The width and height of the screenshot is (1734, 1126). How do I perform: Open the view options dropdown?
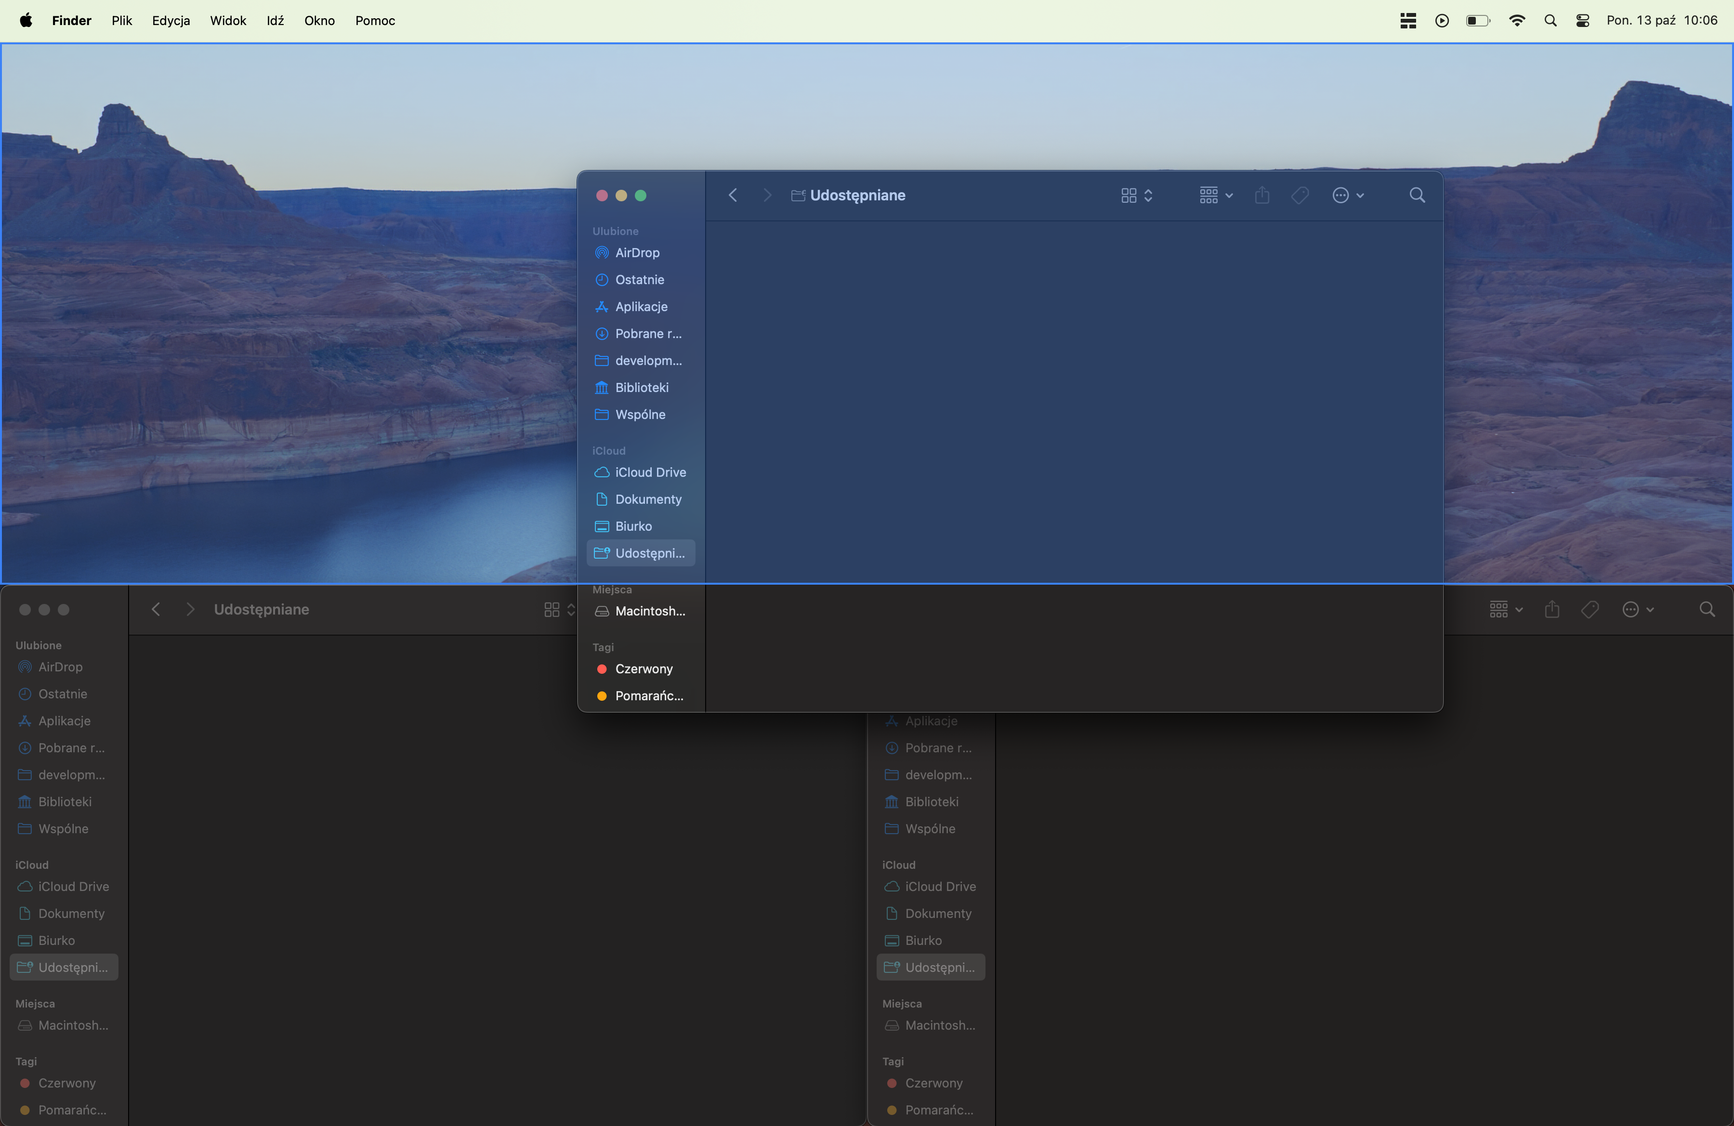1134,195
